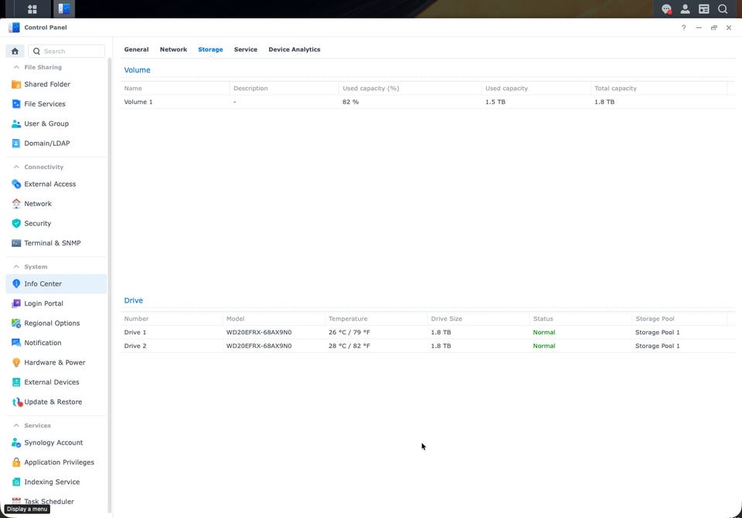The height and width of the screenshot is (518, 742).
Task: Collapse the Connectivity section
Action: pyautogui.click(x=16, y=167)
